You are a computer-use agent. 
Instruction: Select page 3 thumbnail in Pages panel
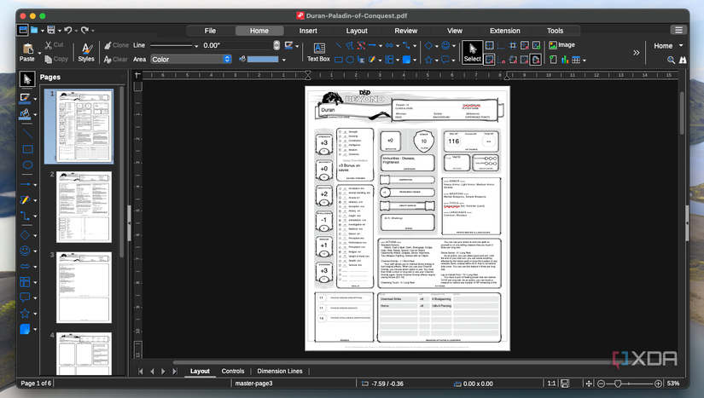point(84,287)
